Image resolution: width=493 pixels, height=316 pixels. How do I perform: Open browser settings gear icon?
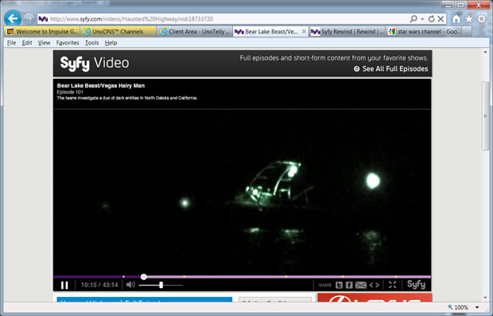click(481, 19)
